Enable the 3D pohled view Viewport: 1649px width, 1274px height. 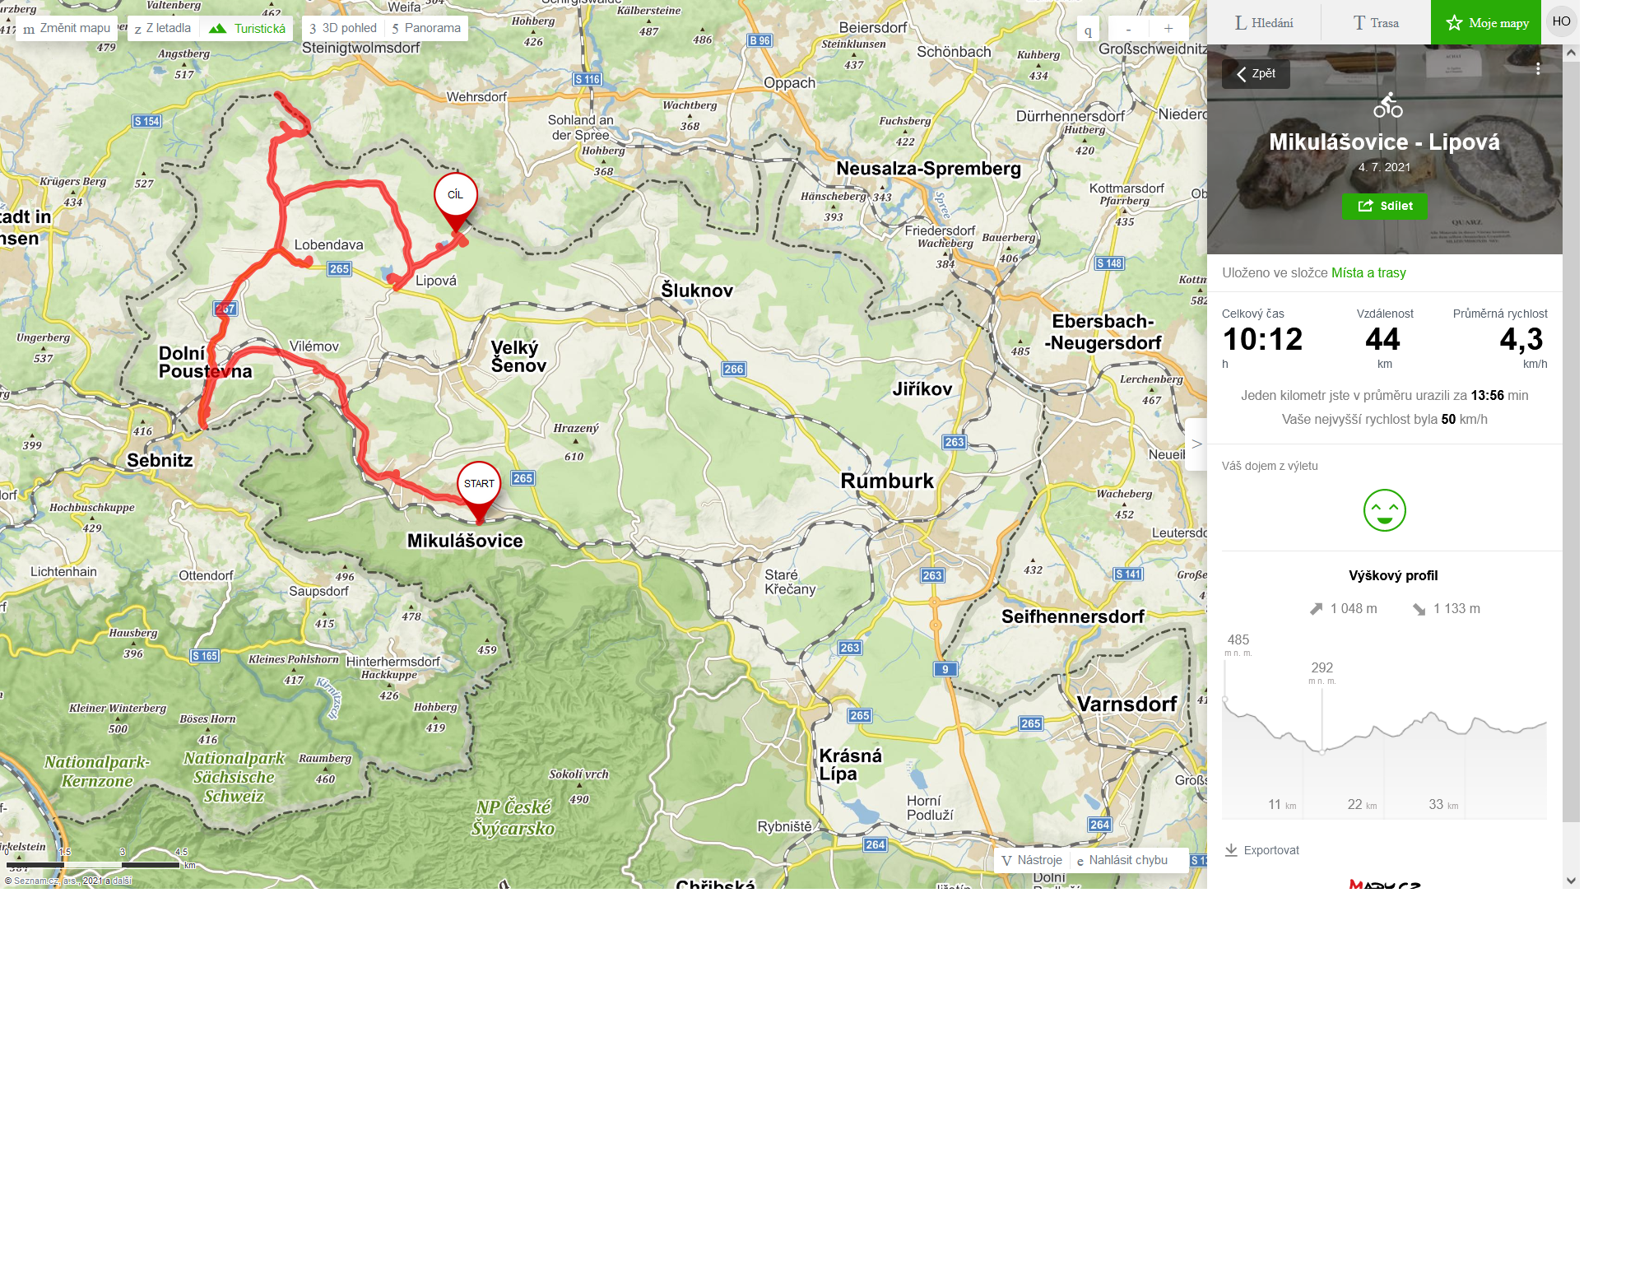tap(343, 28)
